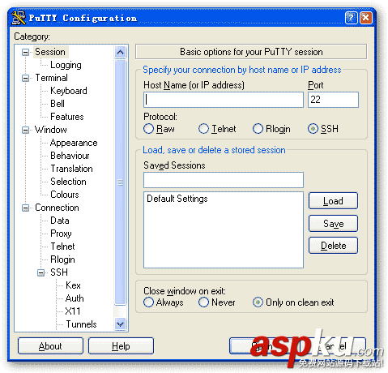The image size is (388, 373).
Task: Open the SSH category in the tree
Action: 59,272
